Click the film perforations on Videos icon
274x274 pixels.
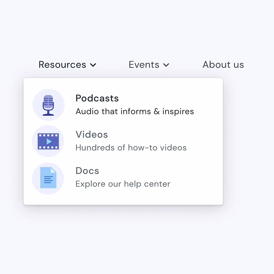tap(48, 135)
